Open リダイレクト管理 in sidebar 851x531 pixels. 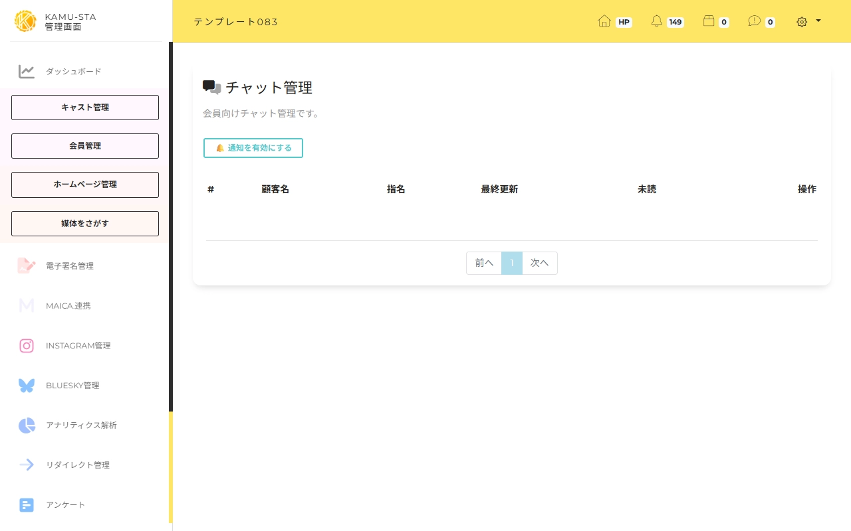[x=78, y=465]
